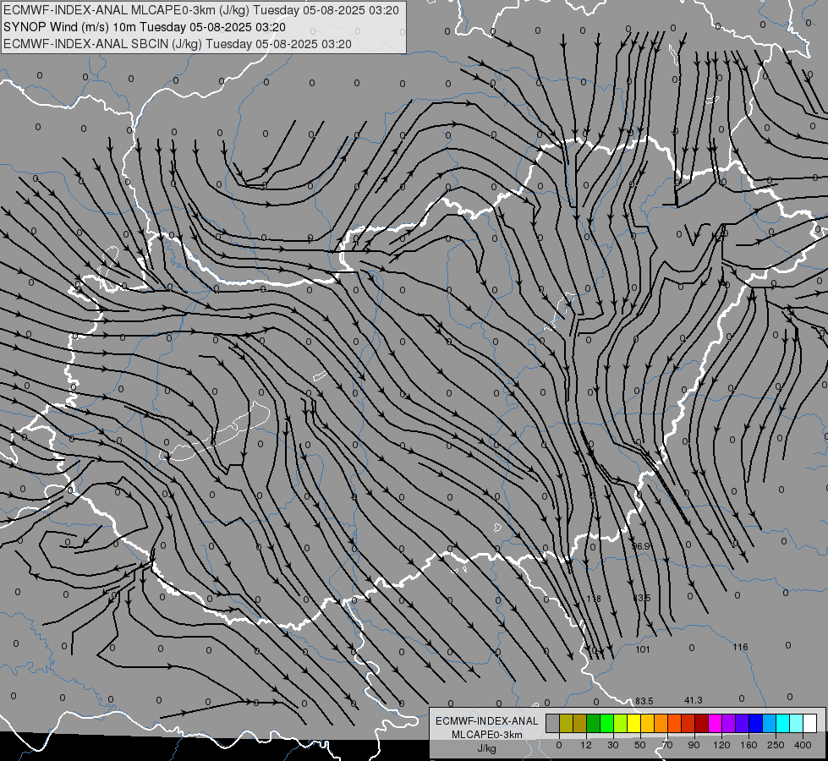Click the MLCAPE0-3km label in the legend
The height and width of the screenshot is (761, 828).
click(487, 735)
